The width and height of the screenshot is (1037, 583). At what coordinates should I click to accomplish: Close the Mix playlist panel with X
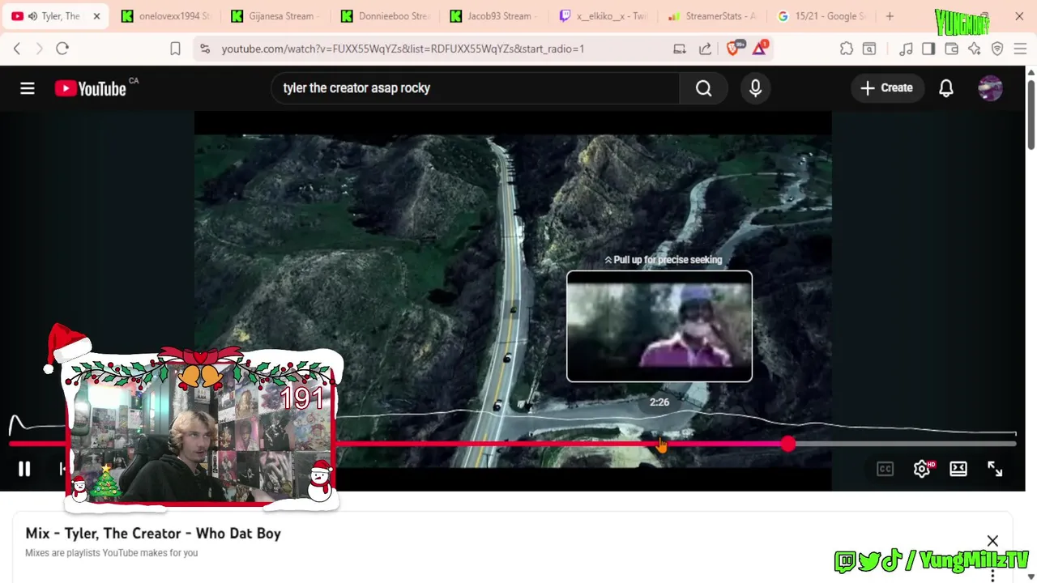pos(992,541)
